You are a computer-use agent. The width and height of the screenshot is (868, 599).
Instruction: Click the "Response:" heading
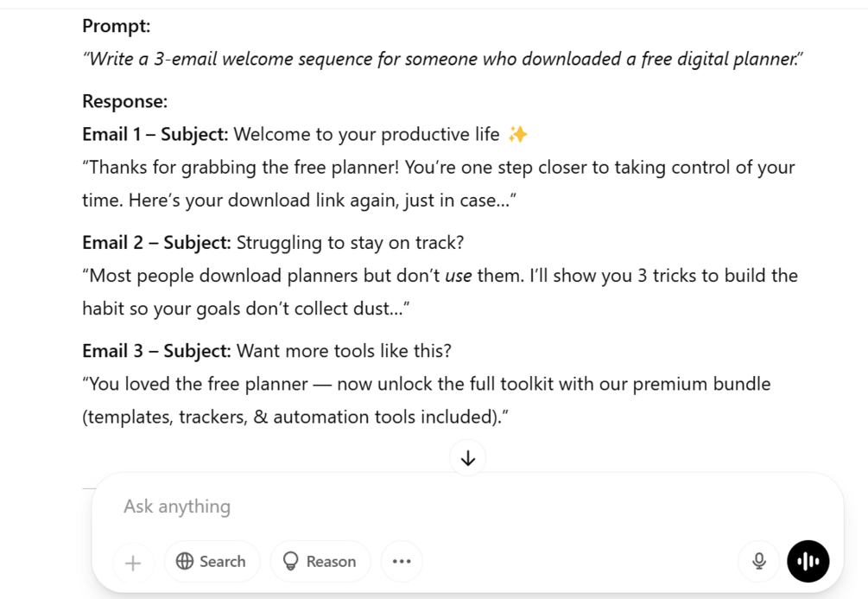click(125, 101)
